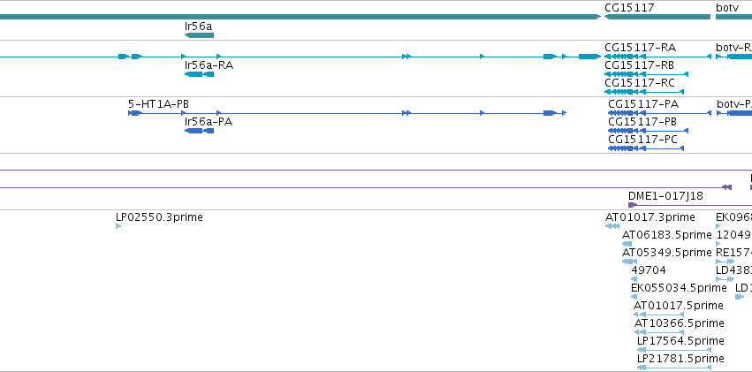The width and height of the screenshot is (752, 372).
Task: Select the CG15117-PB label
Action: click(642, 122)
